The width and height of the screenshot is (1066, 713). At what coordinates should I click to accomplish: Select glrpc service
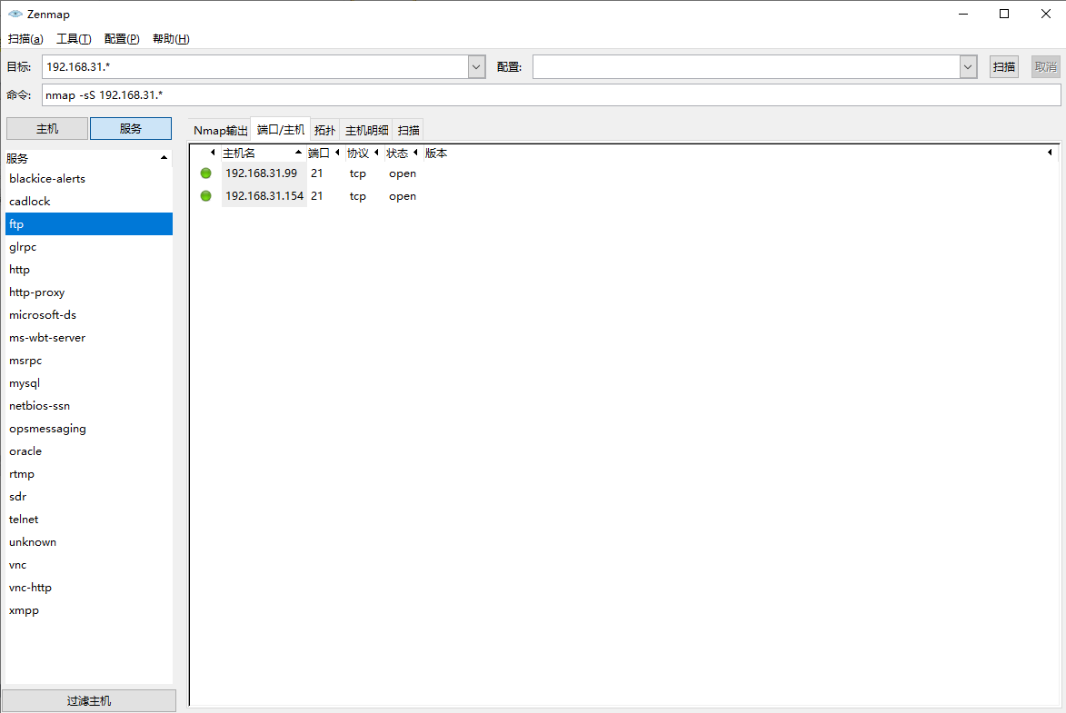[88, 247]
